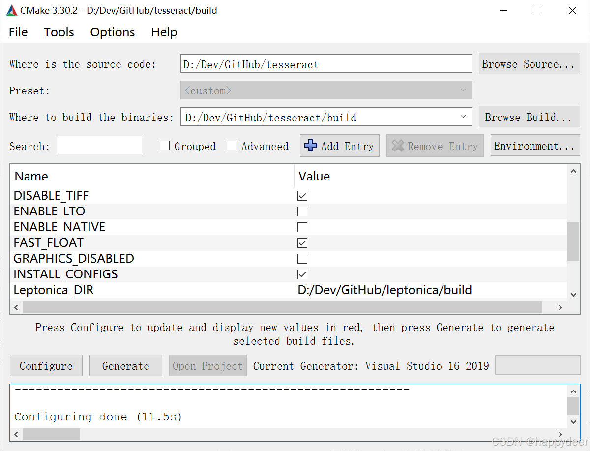590x451 pixels.
Task: Click the output log vertical scrollbar thumb
Action: tap(573, 406)
